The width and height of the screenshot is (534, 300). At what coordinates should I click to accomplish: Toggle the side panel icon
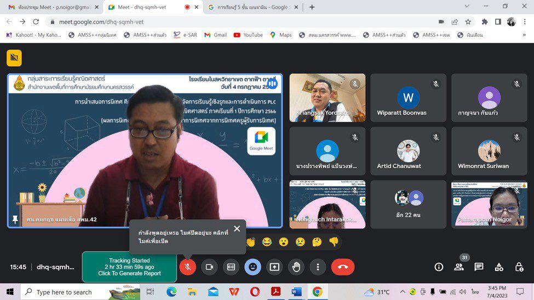pyautogui.click(x=497, y=22)
